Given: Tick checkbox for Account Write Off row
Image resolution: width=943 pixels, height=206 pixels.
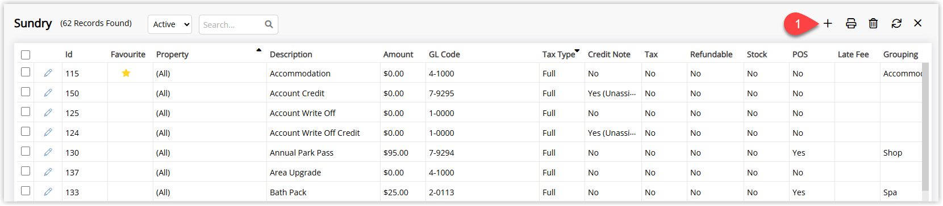Looking at the screenshot, I should pos(26,111).
